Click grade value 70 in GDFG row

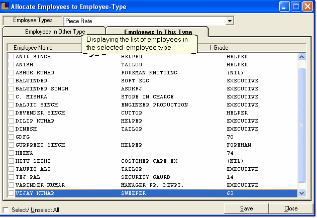pyautogui.click(x=230, y=137)
